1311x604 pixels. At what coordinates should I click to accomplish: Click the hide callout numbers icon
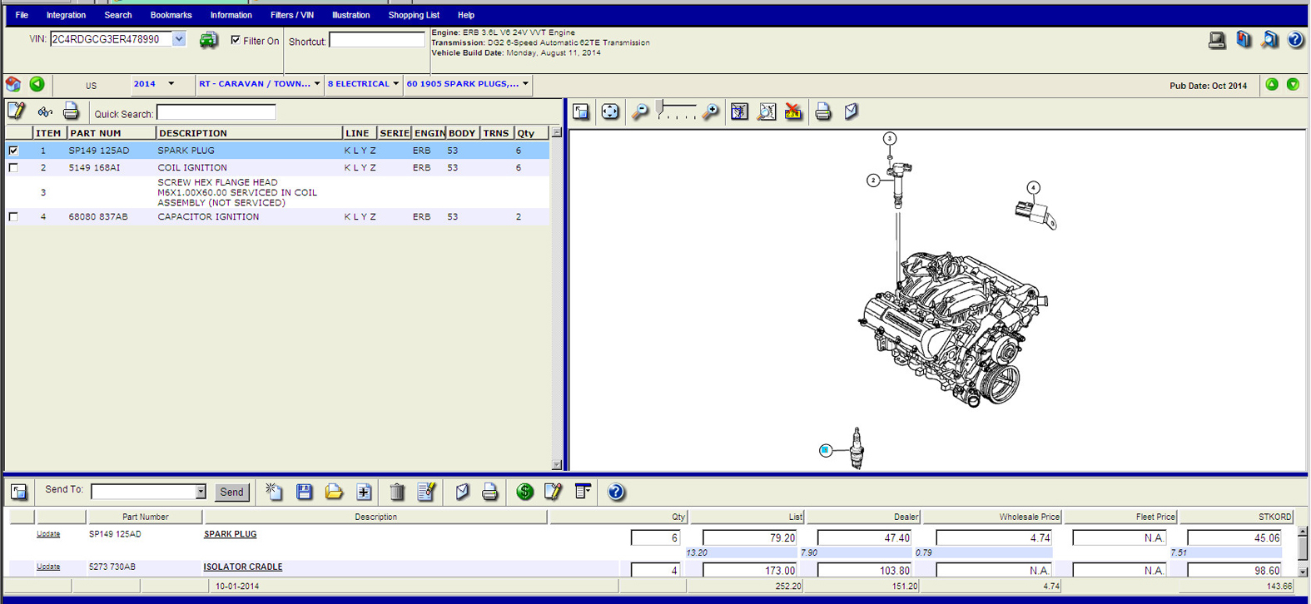(x=793, y=111)
